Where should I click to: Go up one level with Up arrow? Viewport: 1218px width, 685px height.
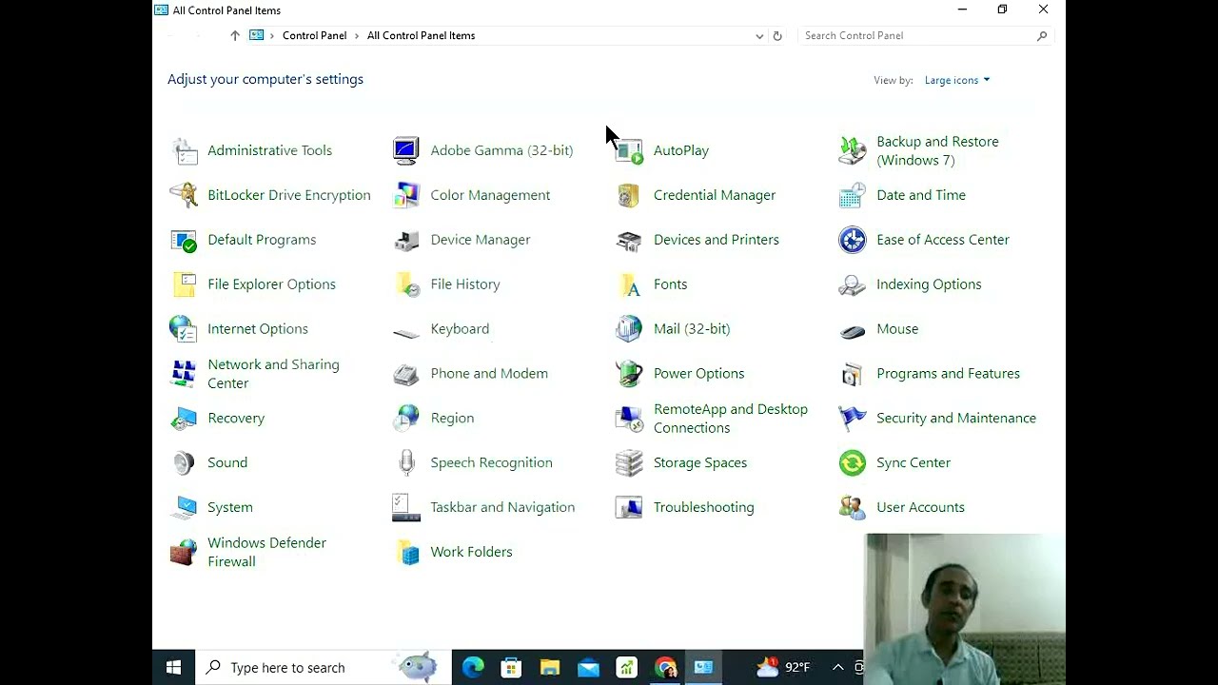coord(235,36)
